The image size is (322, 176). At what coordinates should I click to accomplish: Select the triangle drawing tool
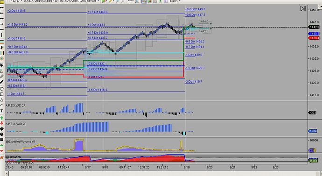pyautogui.click(x=2, y=100)
